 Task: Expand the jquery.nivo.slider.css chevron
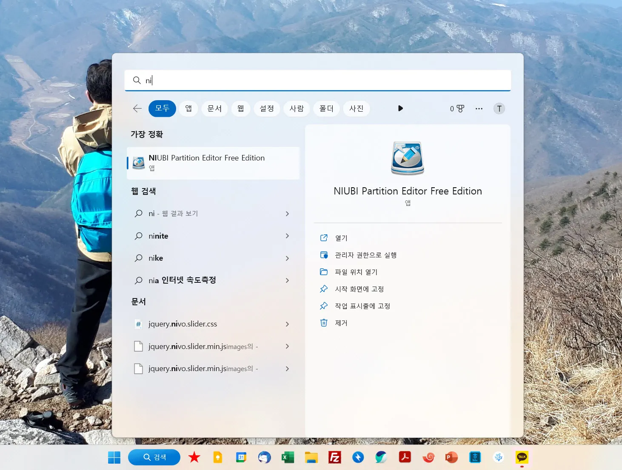(x=287, y=324)
